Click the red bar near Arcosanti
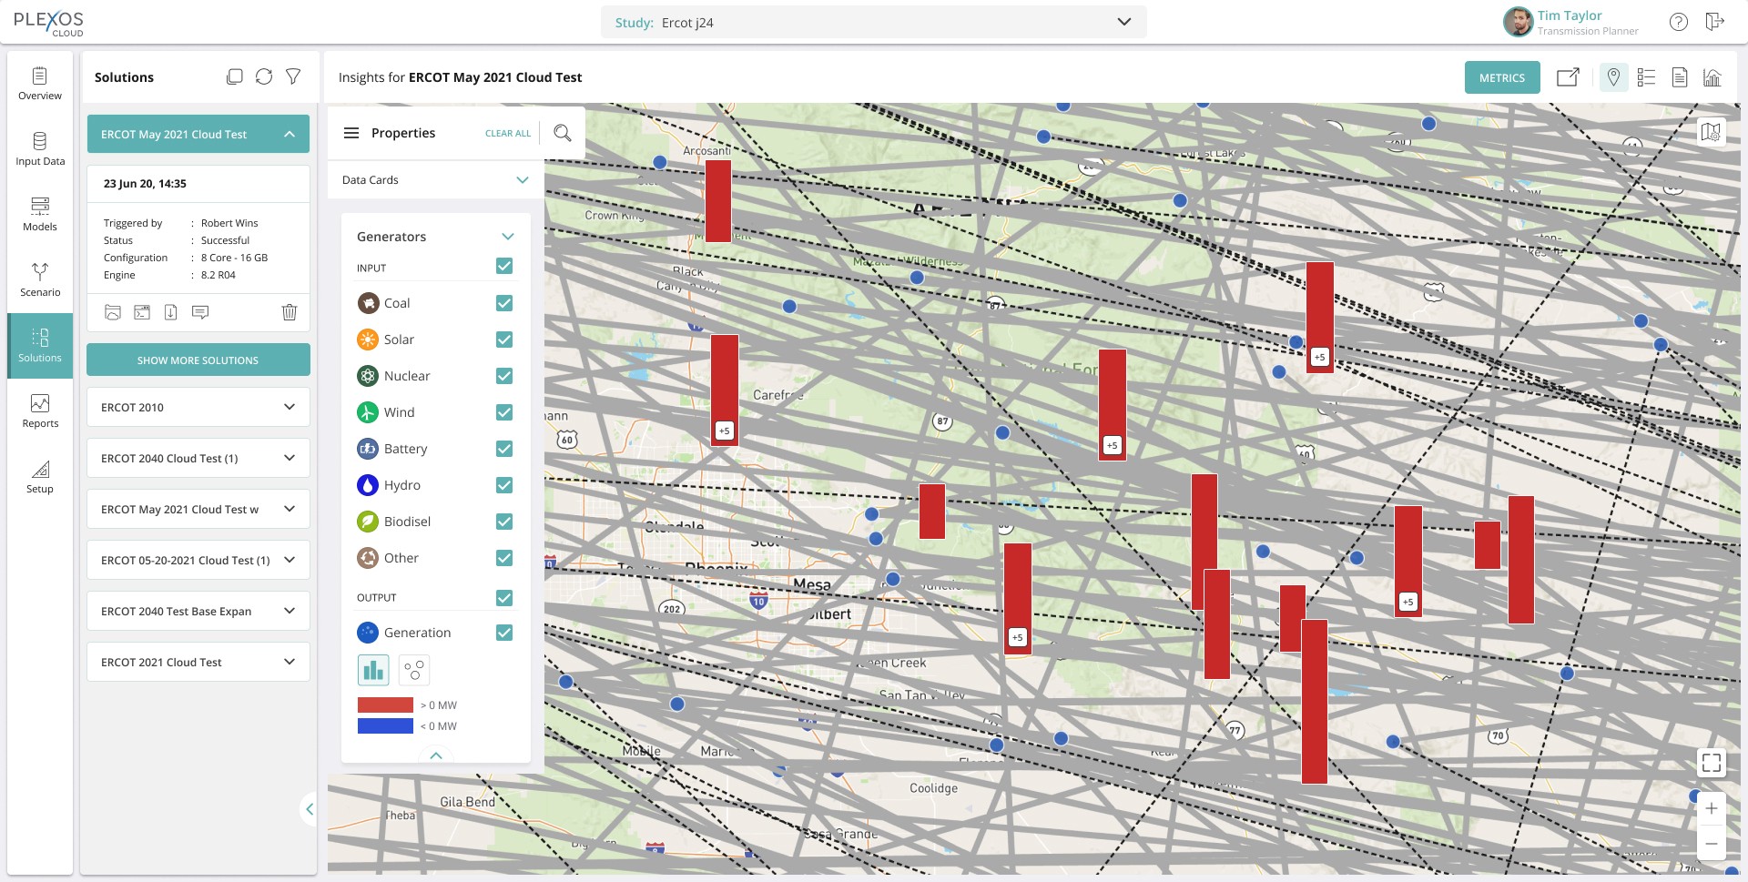1748x882 pixels. pyautogui.click(x=718, y=201)
